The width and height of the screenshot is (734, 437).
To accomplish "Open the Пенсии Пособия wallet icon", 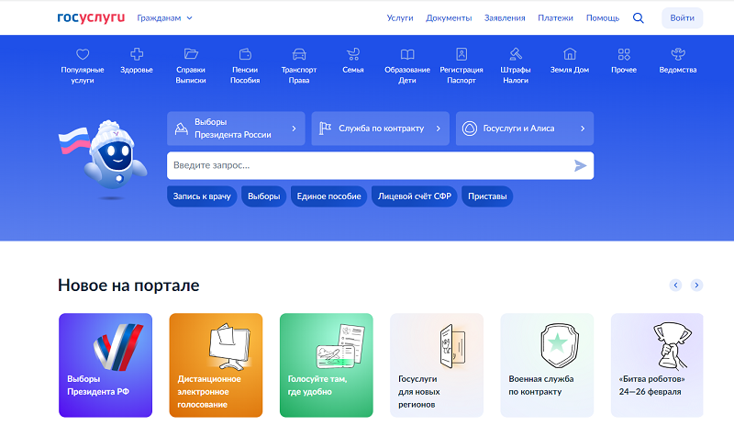I will click(x=245, y=54).
